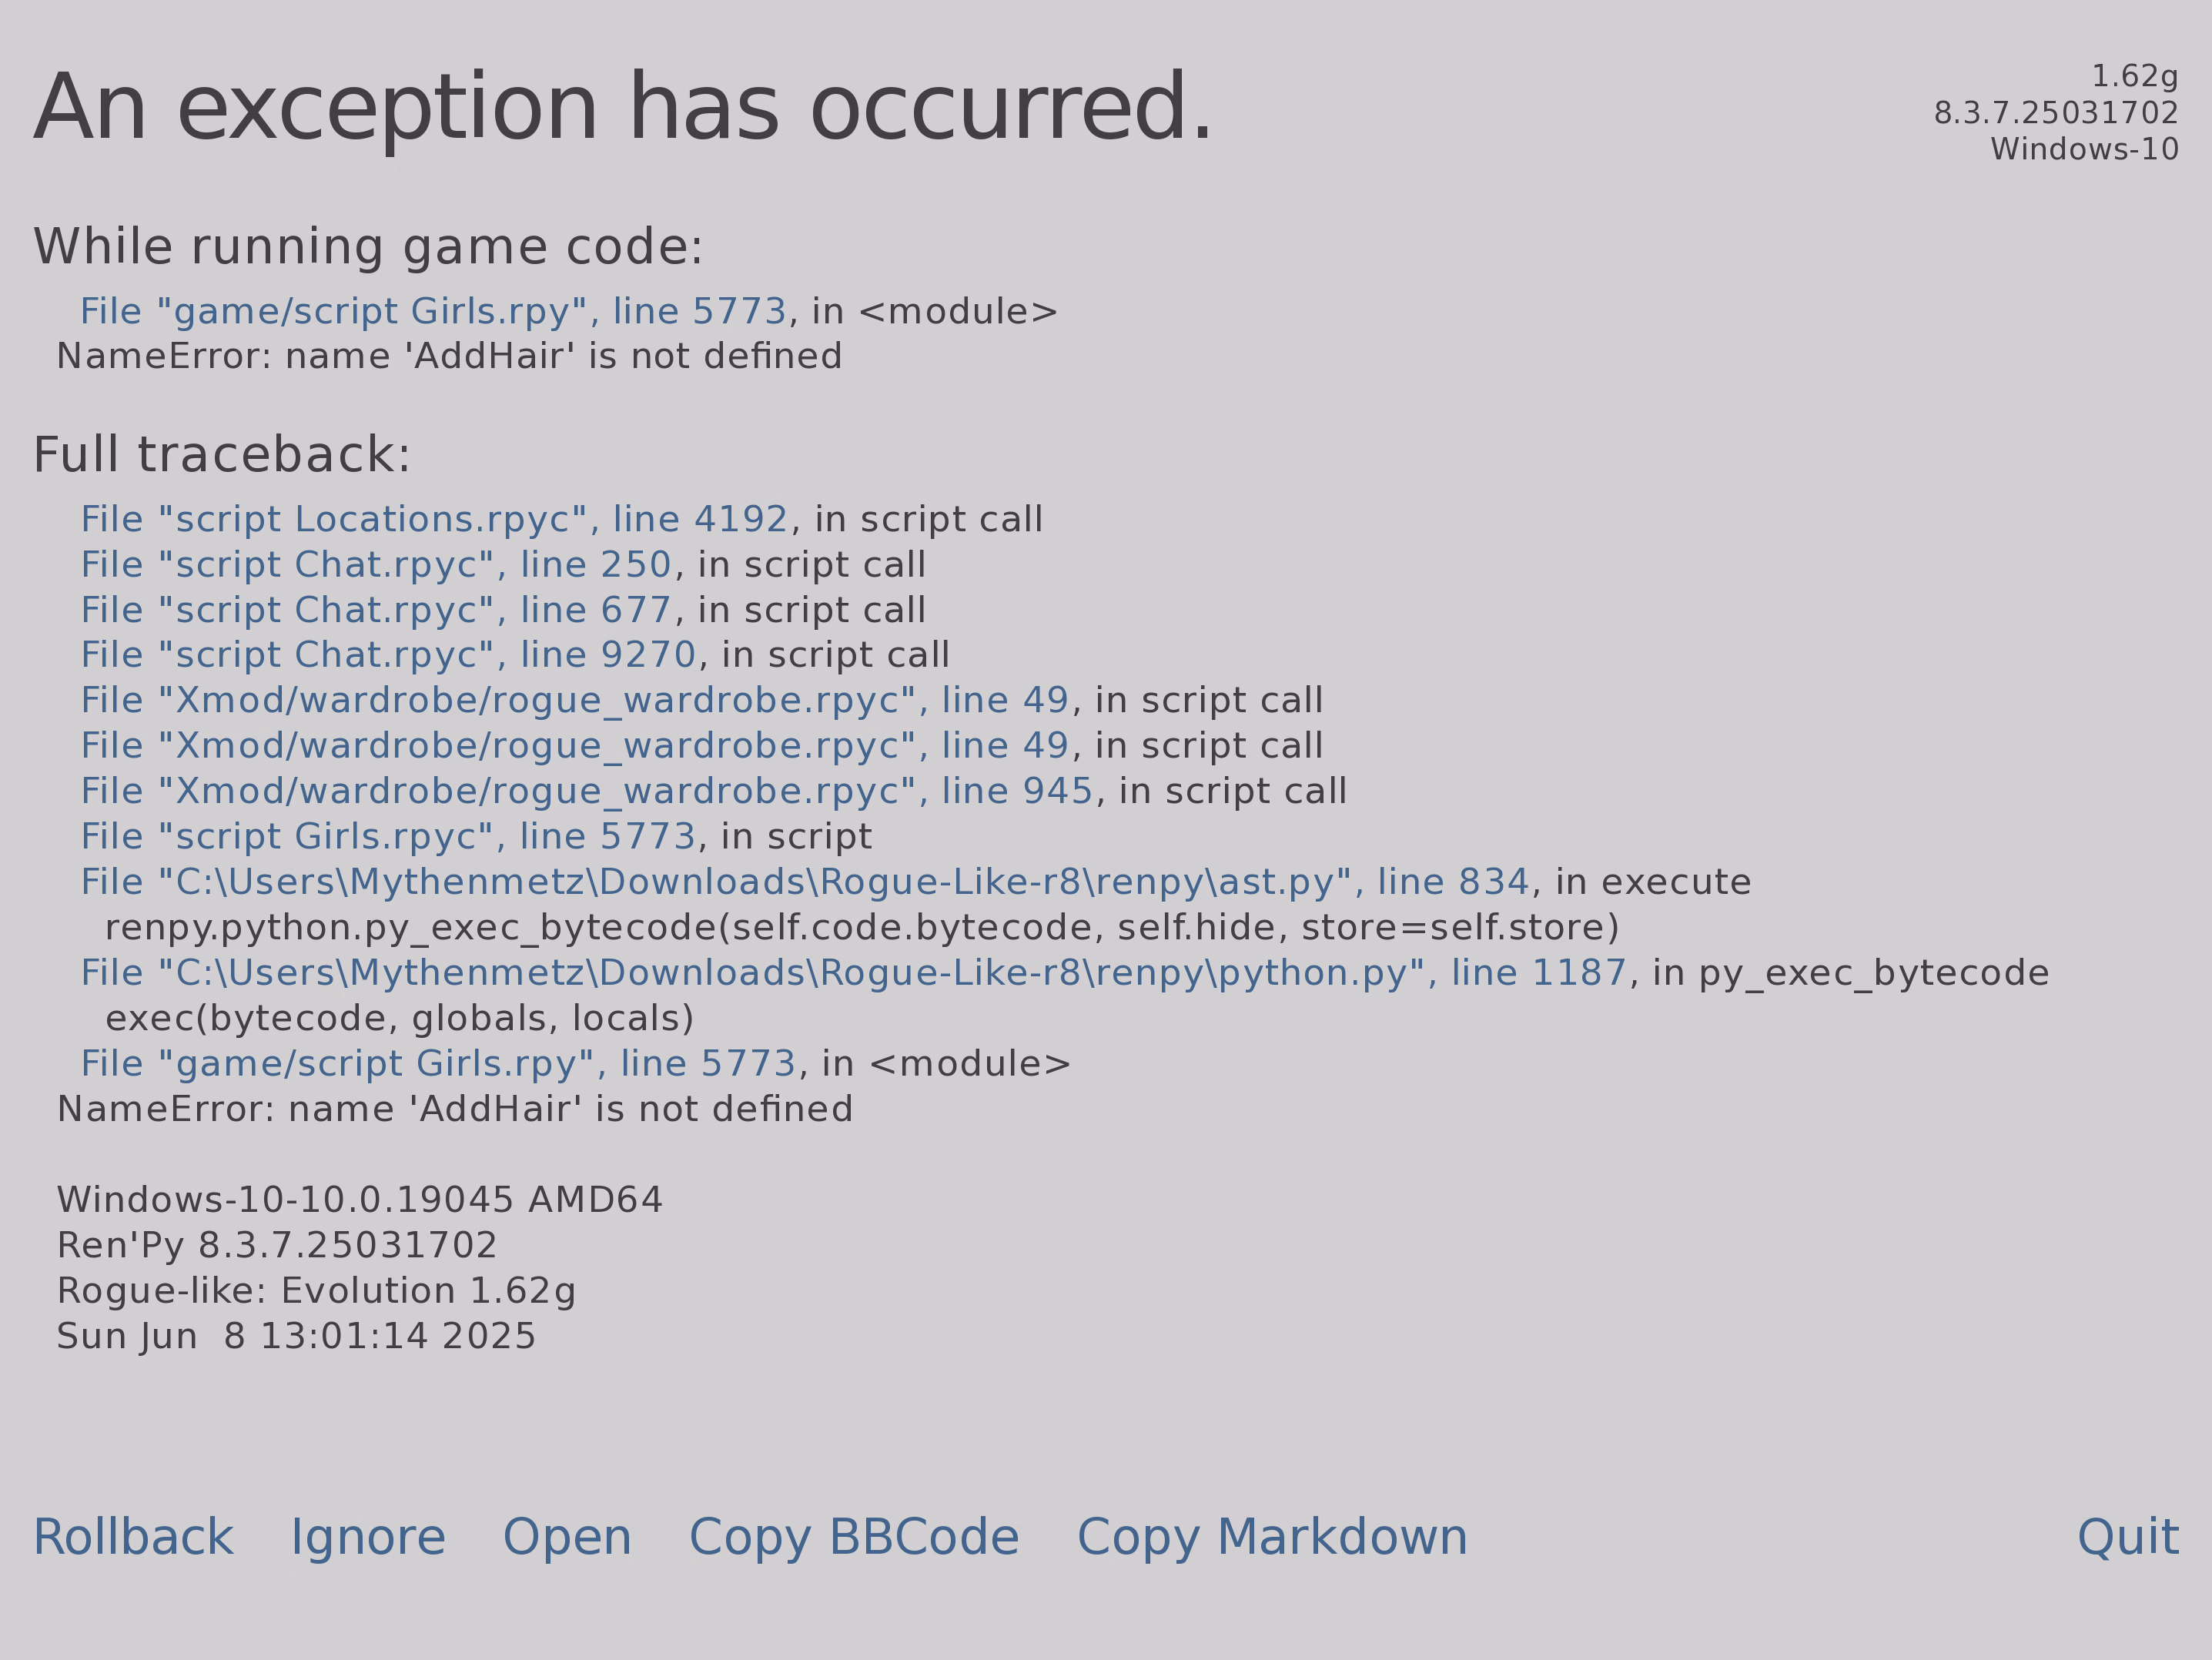Open the traceback file with Open
Viewport: 2212px width, 1660px height.
[x=567, y=1538]
